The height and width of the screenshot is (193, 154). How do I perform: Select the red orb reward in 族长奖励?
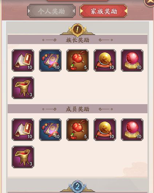(132, 60)
